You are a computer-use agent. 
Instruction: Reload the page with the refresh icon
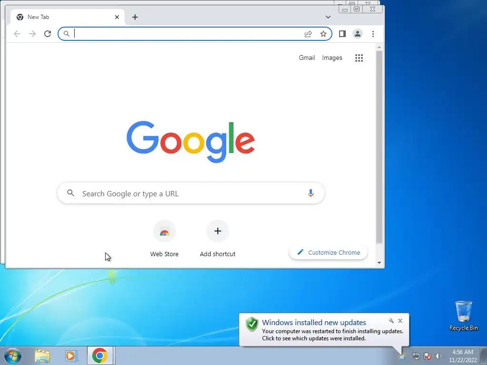(x=48, y=34)
